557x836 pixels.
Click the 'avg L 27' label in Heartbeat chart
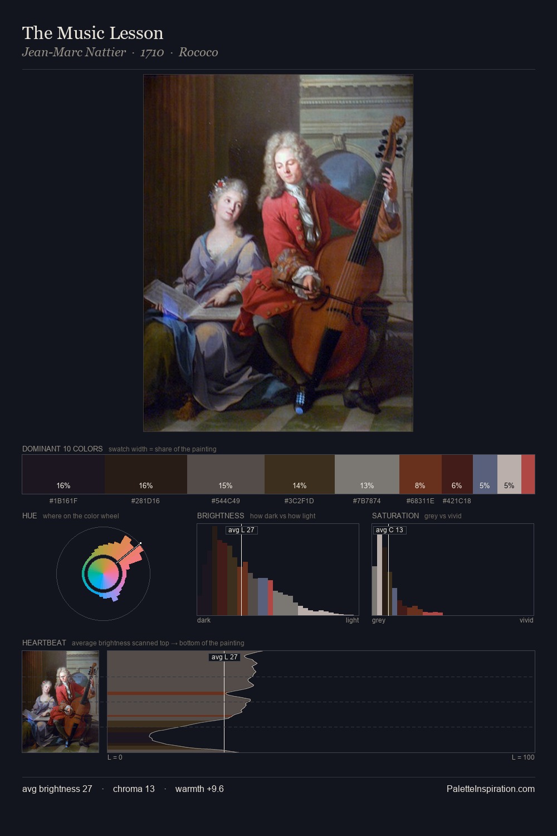[224, 657]
